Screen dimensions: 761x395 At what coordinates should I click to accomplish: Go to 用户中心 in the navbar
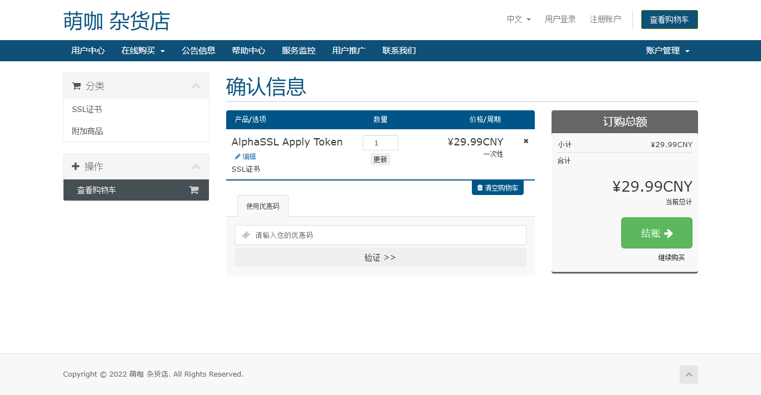click(88, 51)
